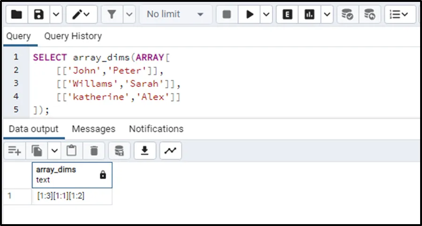
Task: Click the Add row button
Action: pos(15,151)
